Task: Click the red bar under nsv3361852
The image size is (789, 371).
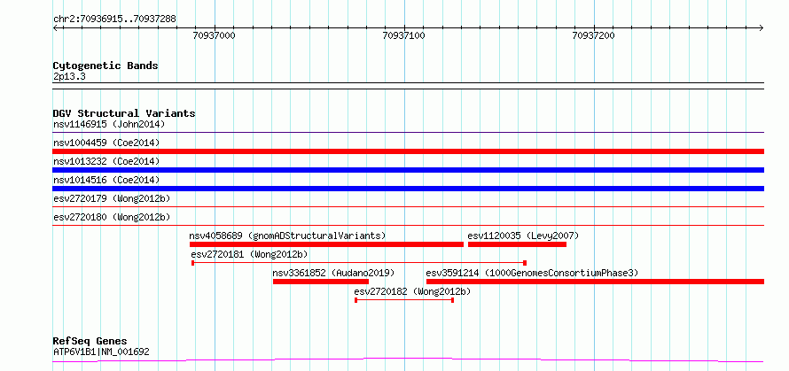Action: pos(321,282)
